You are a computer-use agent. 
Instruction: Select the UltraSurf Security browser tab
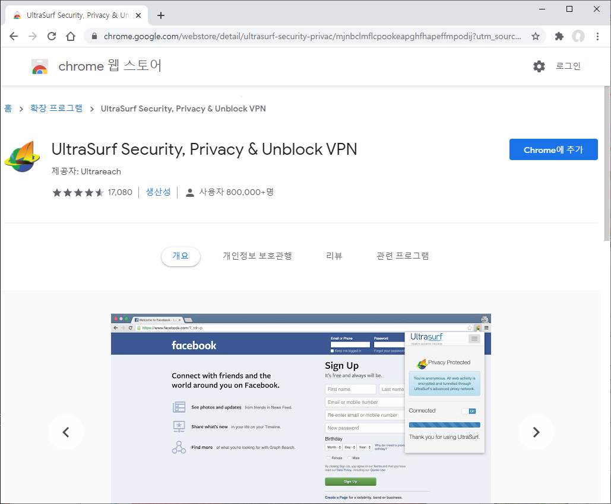[x=77, y=15]
